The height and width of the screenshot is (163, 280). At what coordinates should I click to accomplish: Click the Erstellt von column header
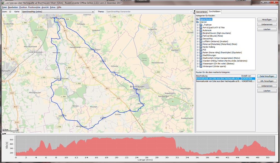coord(248,76)
